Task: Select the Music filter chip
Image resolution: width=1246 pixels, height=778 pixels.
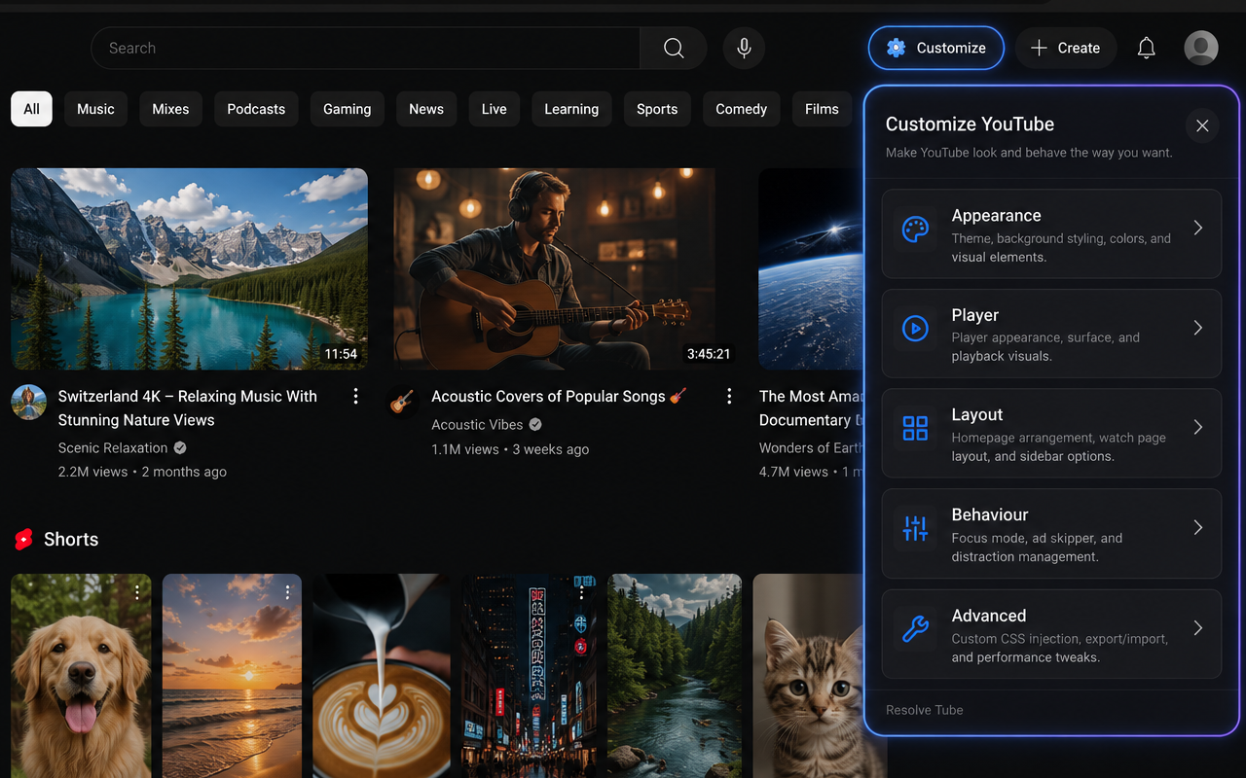Action: 95,109
